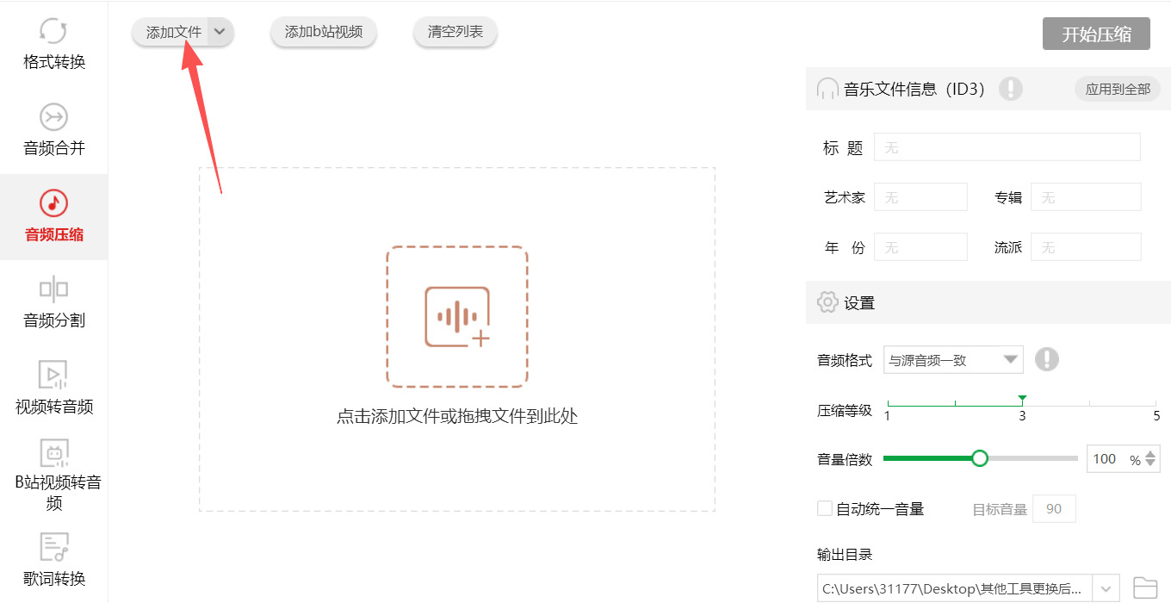Select the 音频压缩 audio compression tab
Screen dimensions: 1171x603
pyautogui.click(x=54, y=217)
